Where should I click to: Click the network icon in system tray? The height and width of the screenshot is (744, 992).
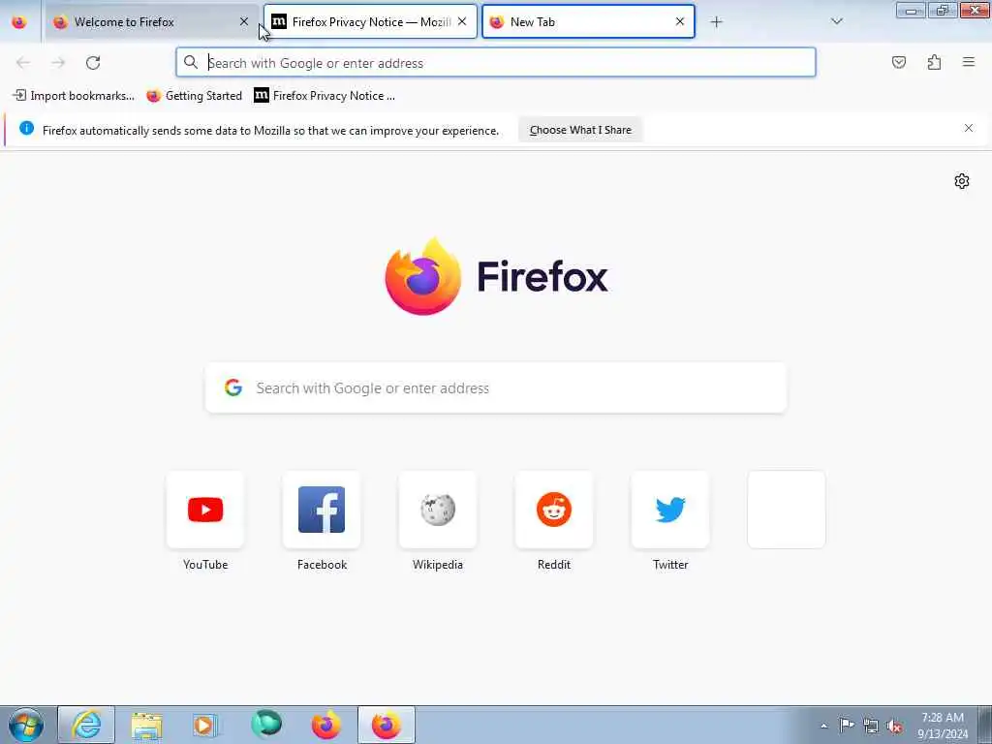tap(871, 726)
